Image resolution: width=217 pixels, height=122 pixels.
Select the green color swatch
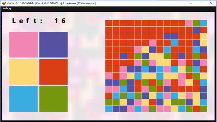click(x=53, y=99)
